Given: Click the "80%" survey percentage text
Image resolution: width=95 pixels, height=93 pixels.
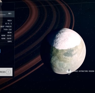Looking at the screenshot, I should [10, 13].
